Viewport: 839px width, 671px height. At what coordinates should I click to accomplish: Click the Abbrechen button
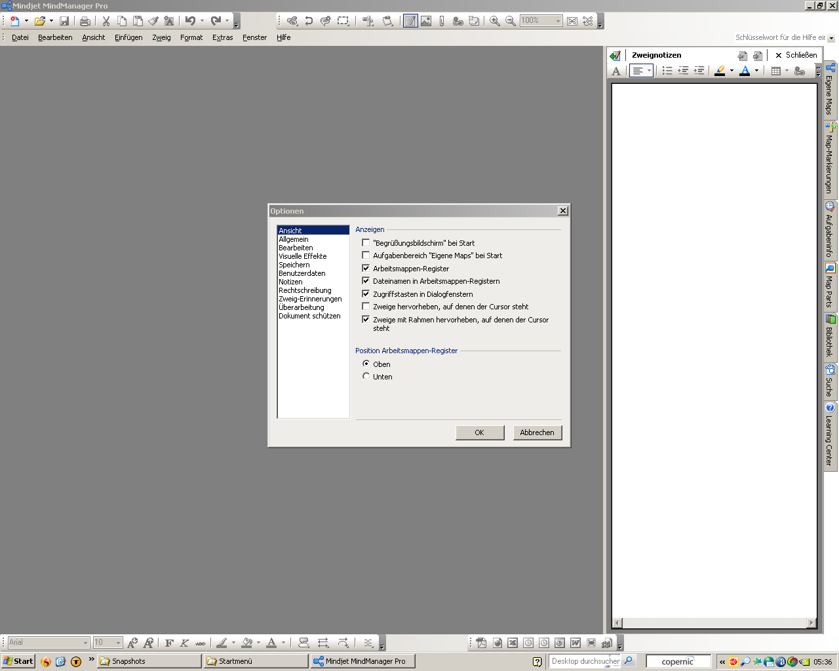[x=537, y=432]
